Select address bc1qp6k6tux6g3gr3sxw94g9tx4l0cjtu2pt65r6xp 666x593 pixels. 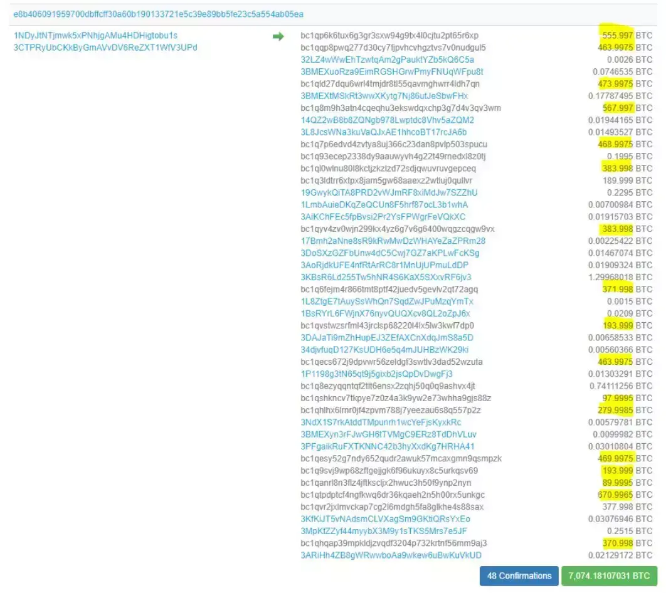[x=389, y=35]
